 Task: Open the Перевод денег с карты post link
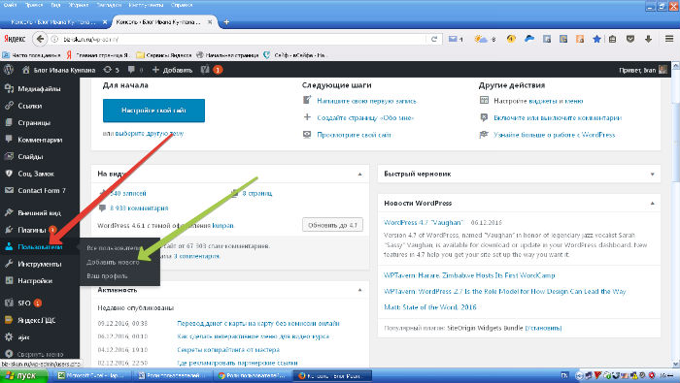pyautogui.click(x=258, y=323)
